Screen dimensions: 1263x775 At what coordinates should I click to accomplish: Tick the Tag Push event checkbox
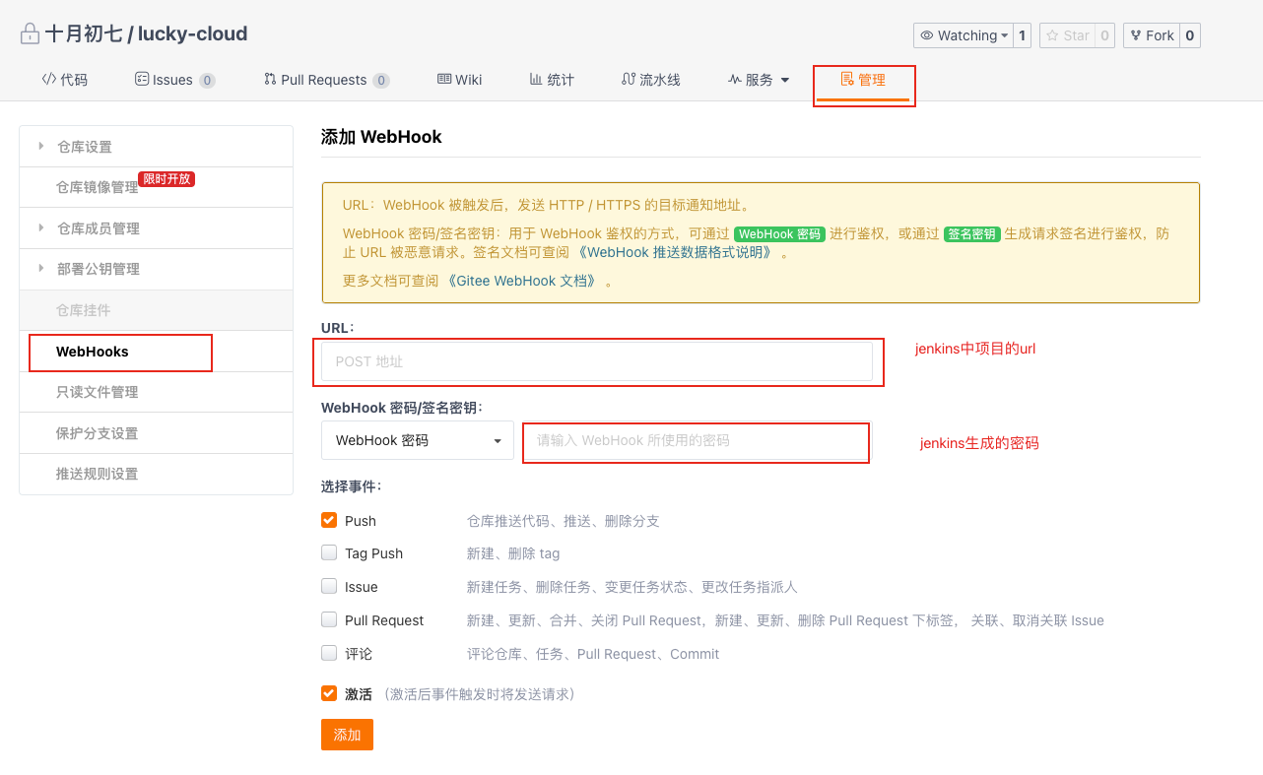[329, 552]
